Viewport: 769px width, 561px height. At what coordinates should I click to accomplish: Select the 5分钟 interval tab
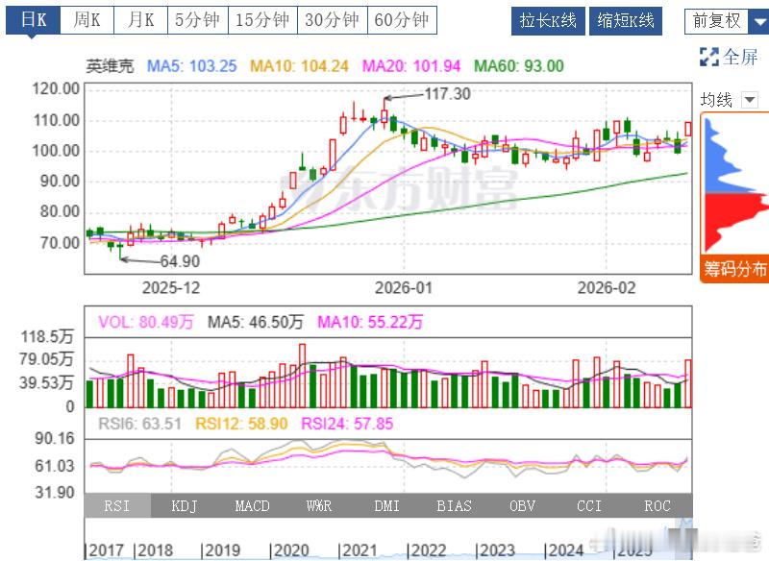(198, 20)
